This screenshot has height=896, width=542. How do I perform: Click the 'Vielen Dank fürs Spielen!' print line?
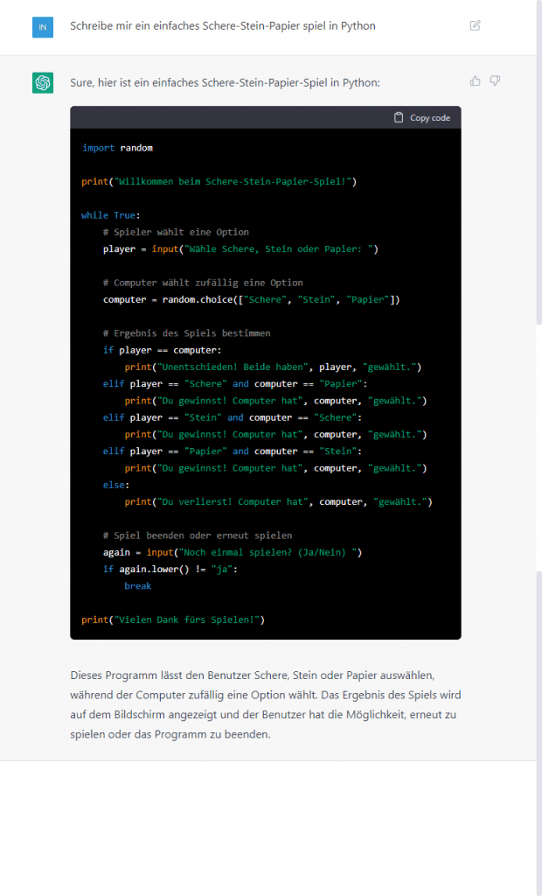point(172,619)
